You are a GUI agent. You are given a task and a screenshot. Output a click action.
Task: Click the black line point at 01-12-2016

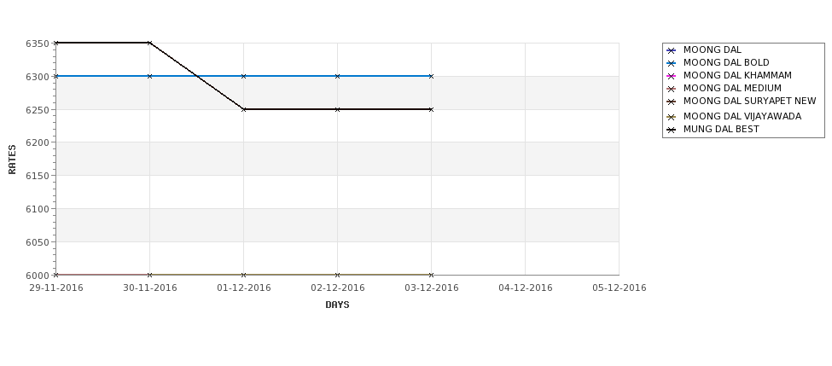click(243, 109)
